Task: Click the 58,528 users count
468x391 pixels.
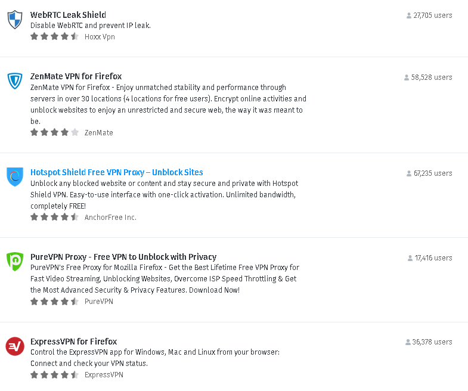Action: pyautogui.click(x=431, y=77)
